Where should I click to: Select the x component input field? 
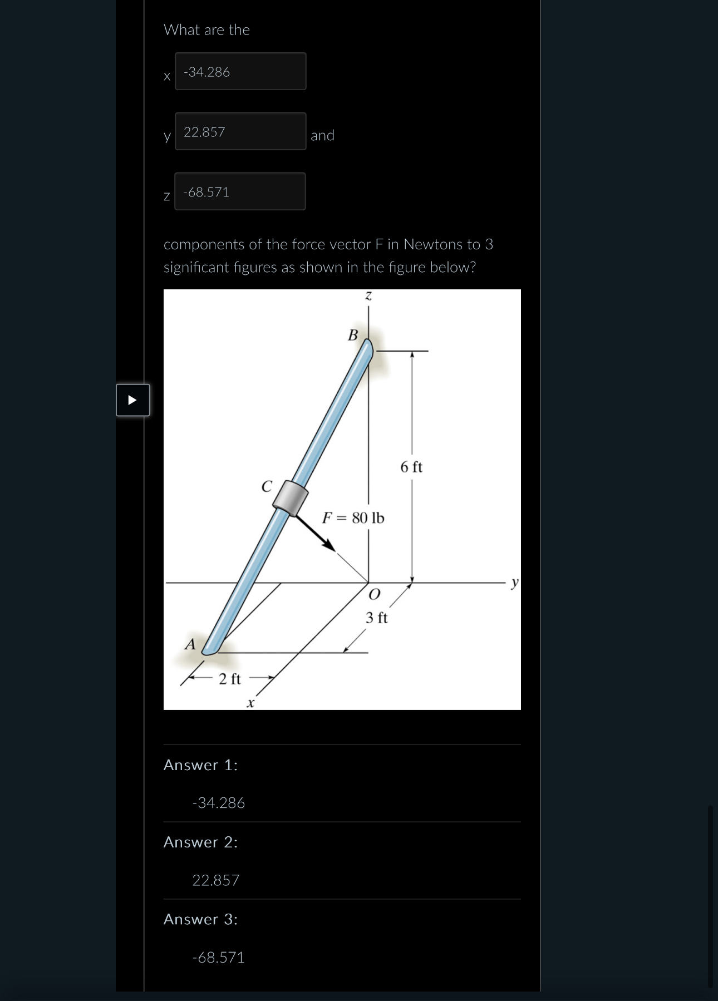coord(240,71)
